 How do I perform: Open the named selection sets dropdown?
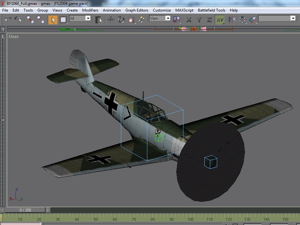point(293,18)
